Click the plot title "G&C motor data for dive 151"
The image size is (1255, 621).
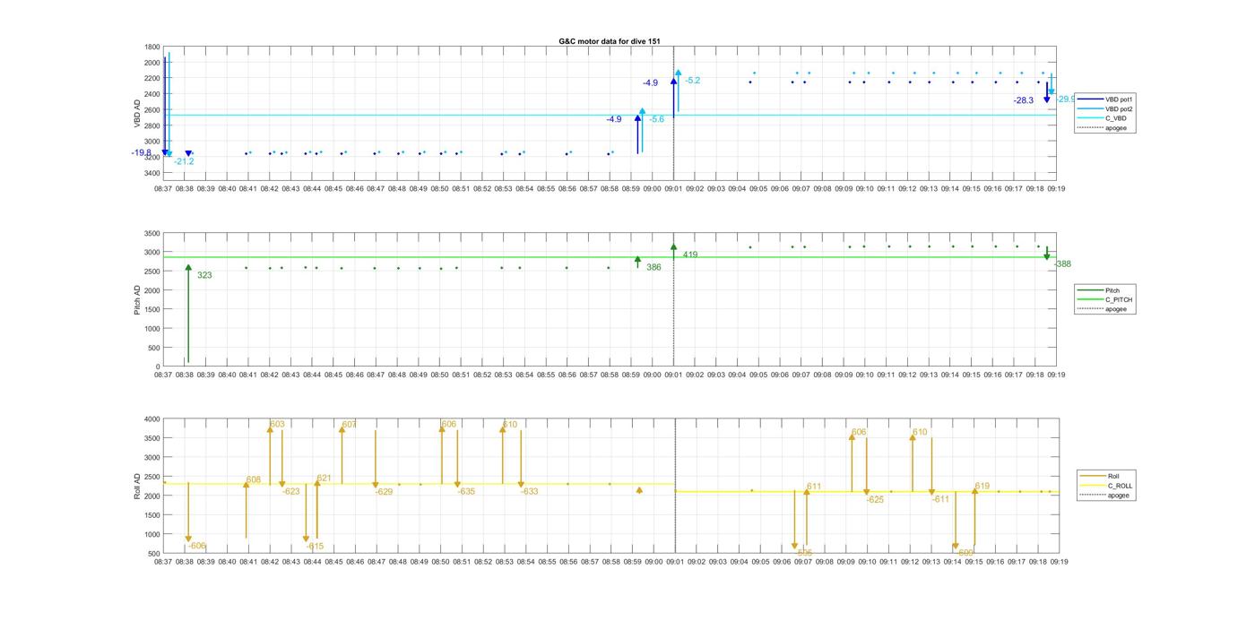[x=610, y=41]
